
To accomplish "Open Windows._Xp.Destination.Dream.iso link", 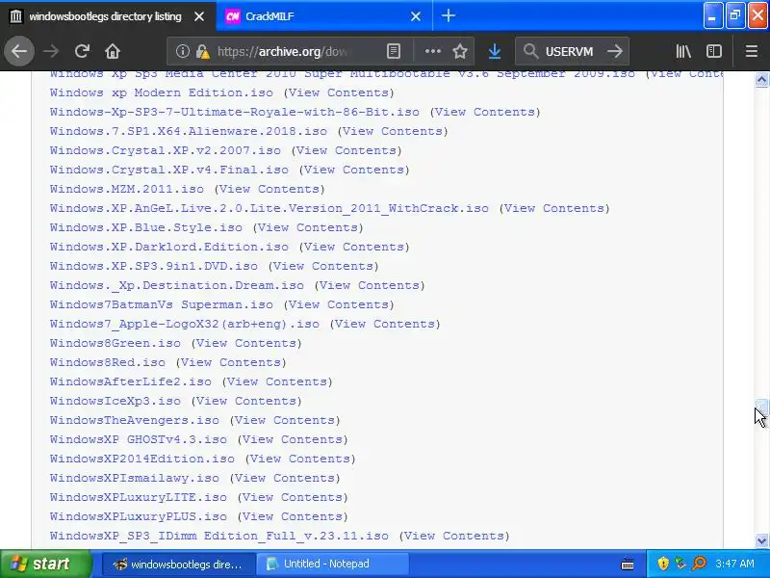I will point(177,285).
